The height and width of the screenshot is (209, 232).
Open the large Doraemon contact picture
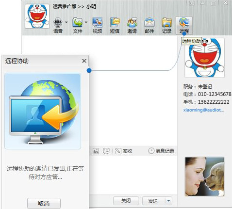pos(204,58)
